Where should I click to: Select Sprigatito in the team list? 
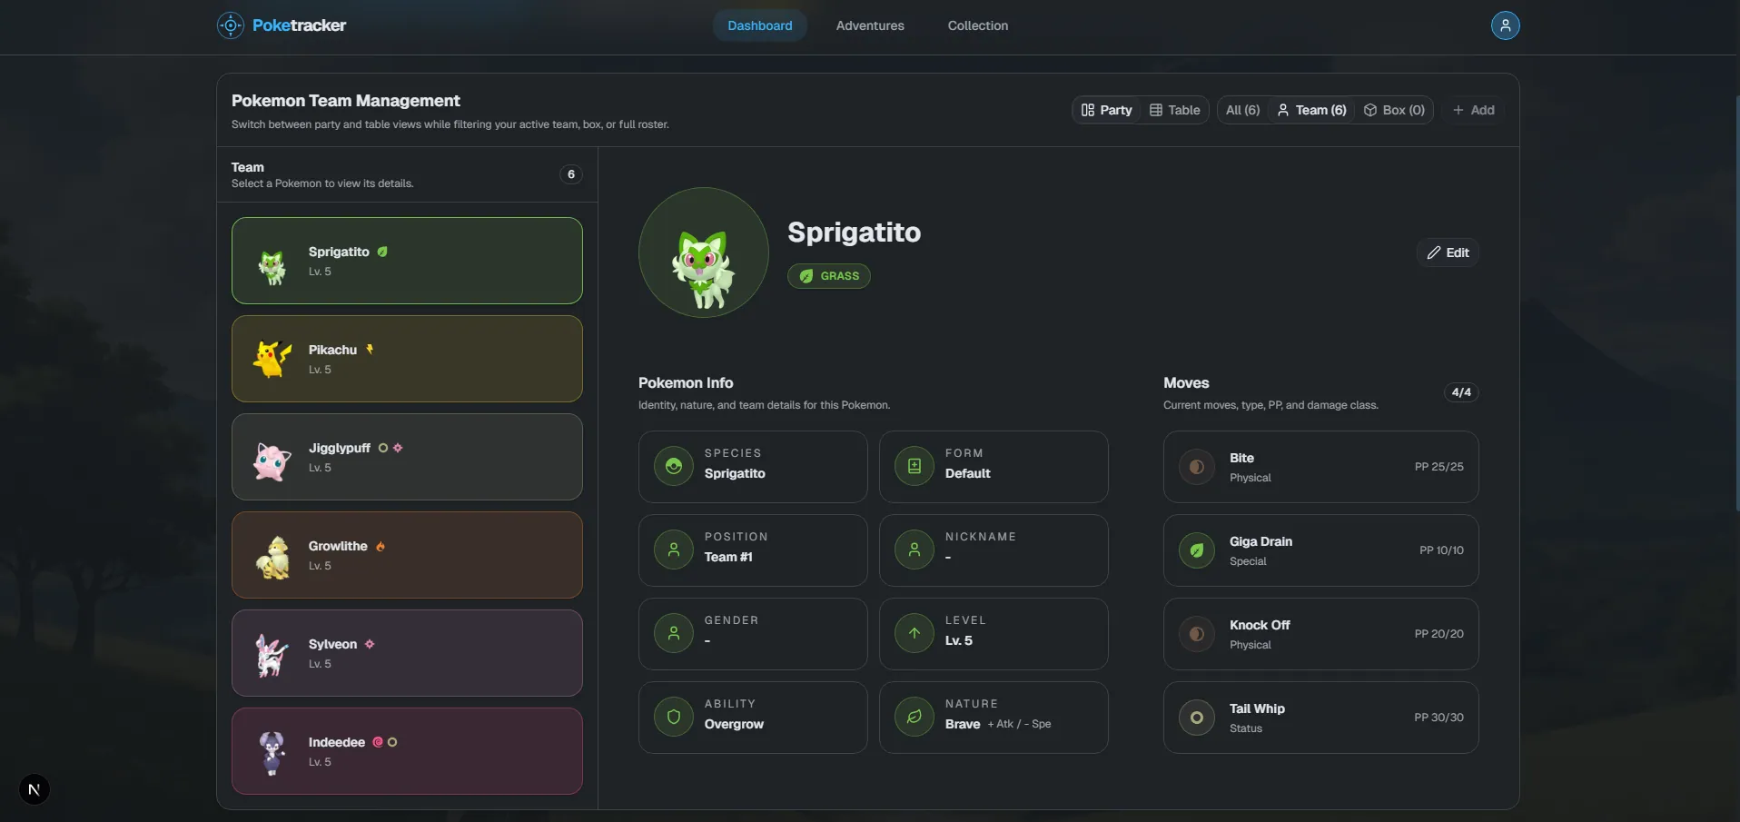[407, 261]
